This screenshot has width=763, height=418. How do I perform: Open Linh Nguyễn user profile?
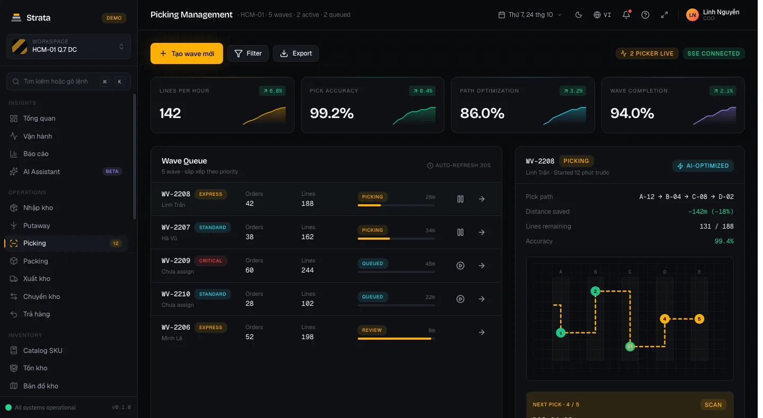[x=713, y=15]
